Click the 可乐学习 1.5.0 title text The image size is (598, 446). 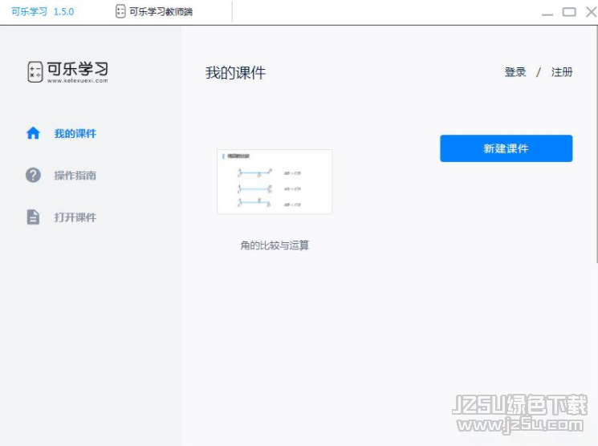[x=43, y=11]
